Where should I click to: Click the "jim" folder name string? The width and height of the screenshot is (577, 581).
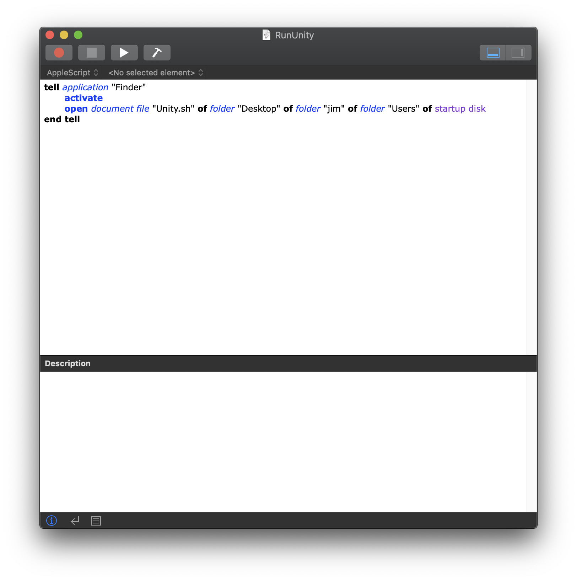click(334, 109)
